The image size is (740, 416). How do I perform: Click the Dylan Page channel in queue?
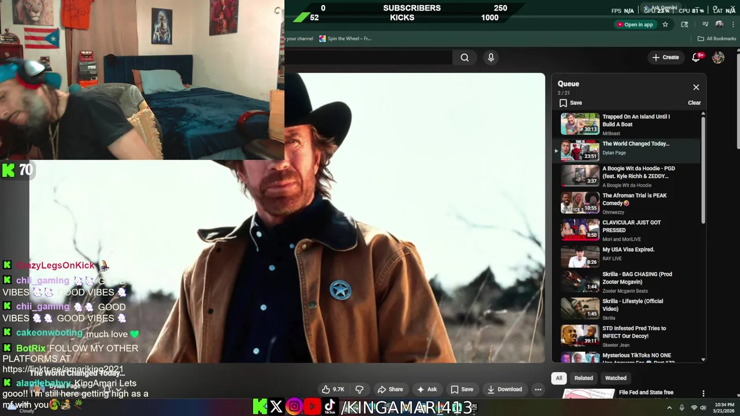coord(614,153)
